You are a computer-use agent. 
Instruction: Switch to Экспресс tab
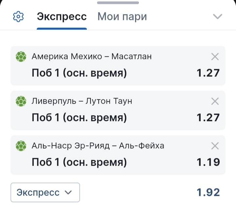pos(62,17)
